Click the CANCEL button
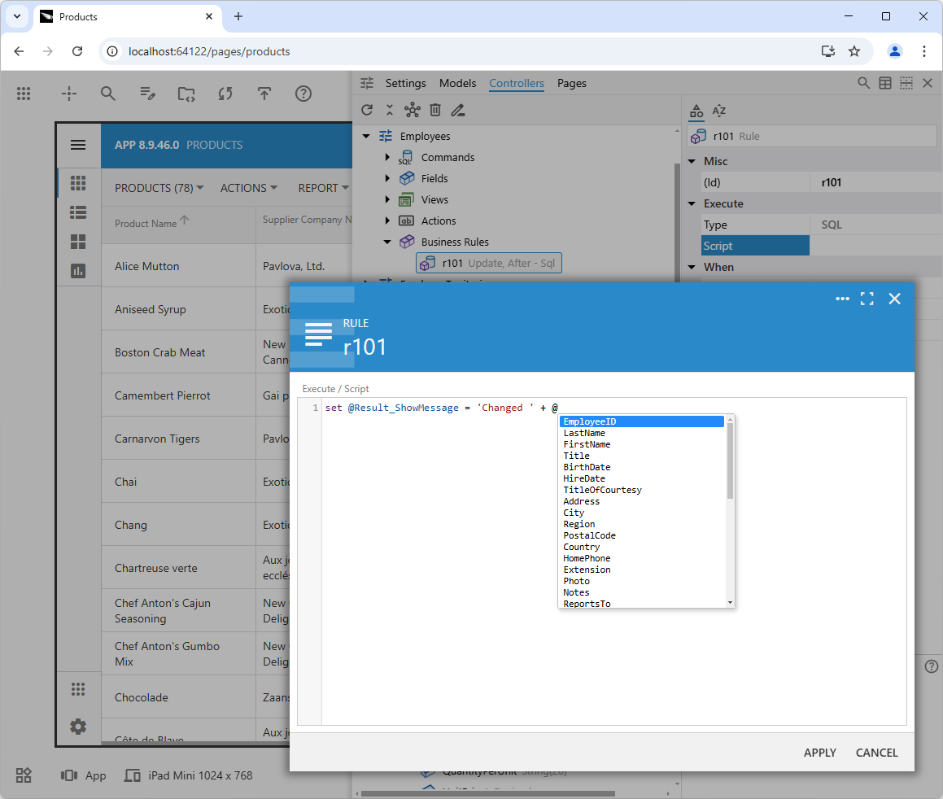Image resolution: width=943 pixels, height=799 pixels. point(876,753)
